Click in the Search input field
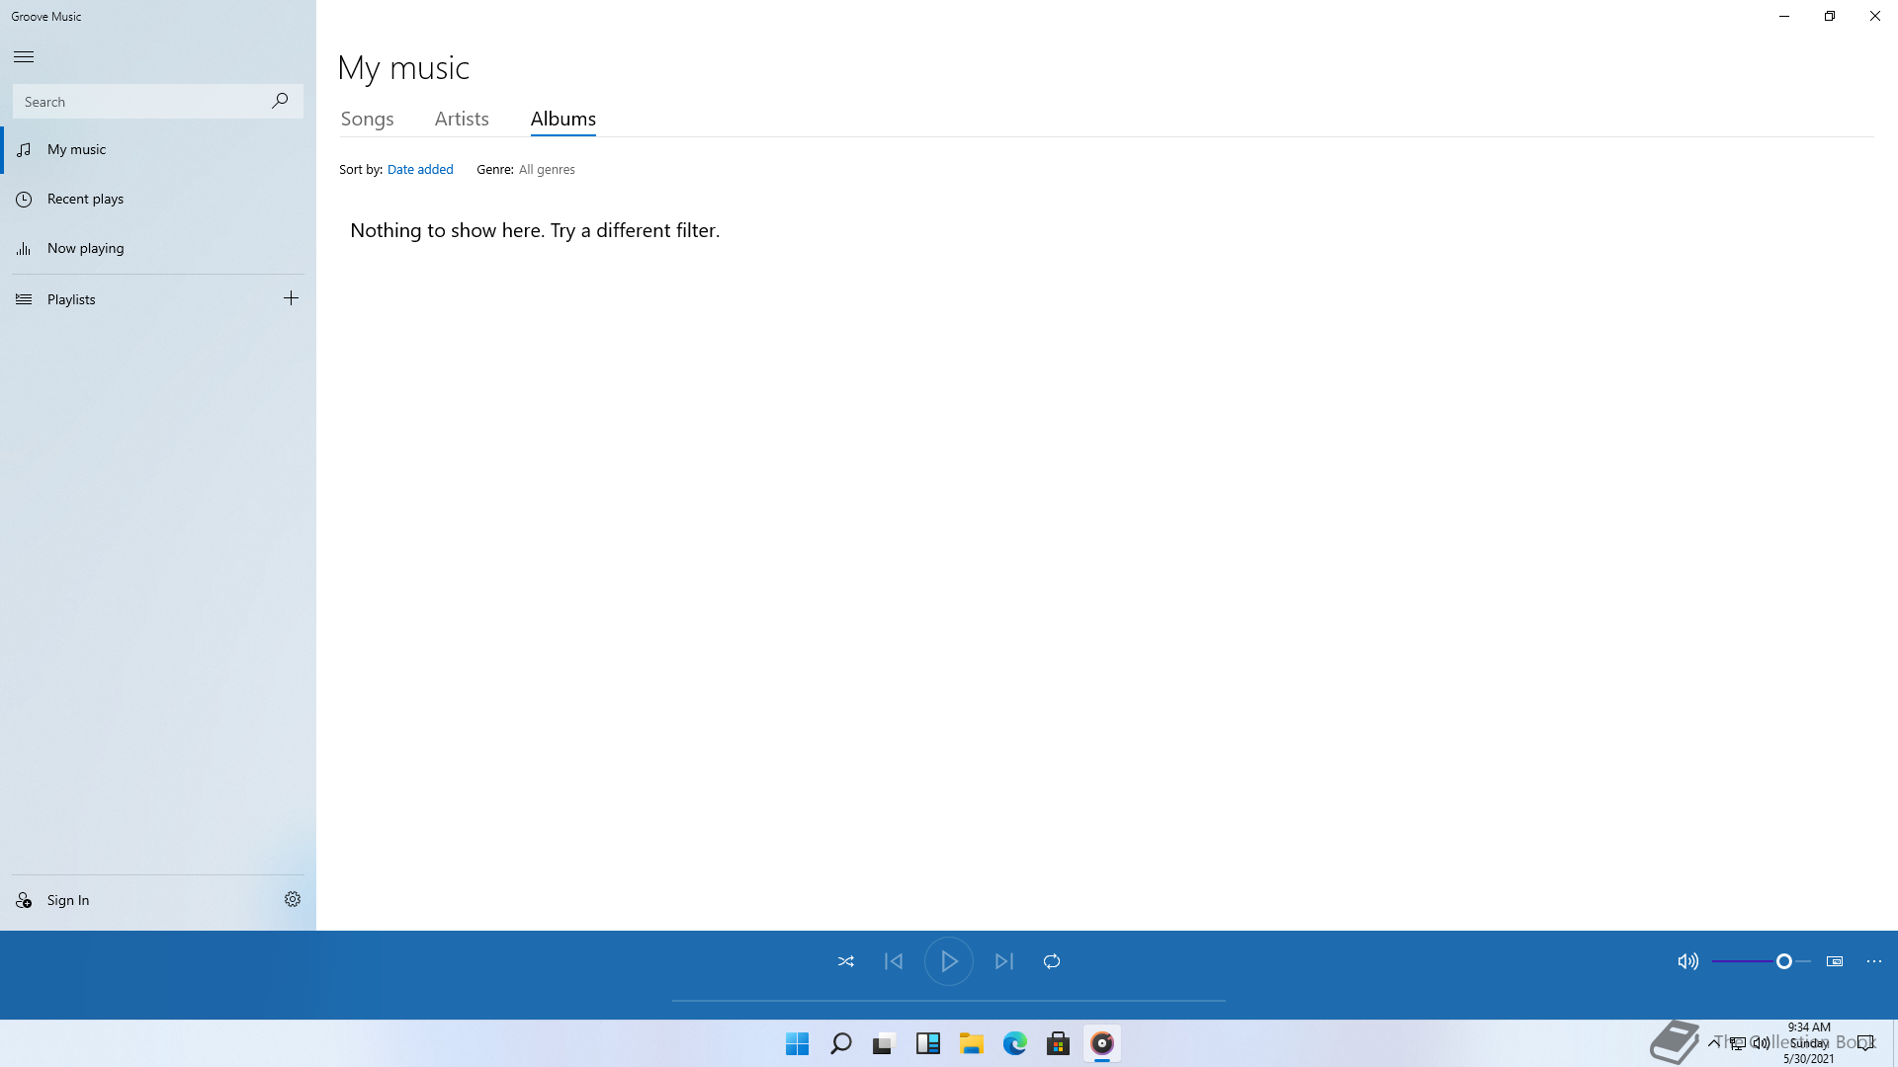The width and height of the screenshot is (1898, 1067). pyautogui.click(x=157, y=101)
